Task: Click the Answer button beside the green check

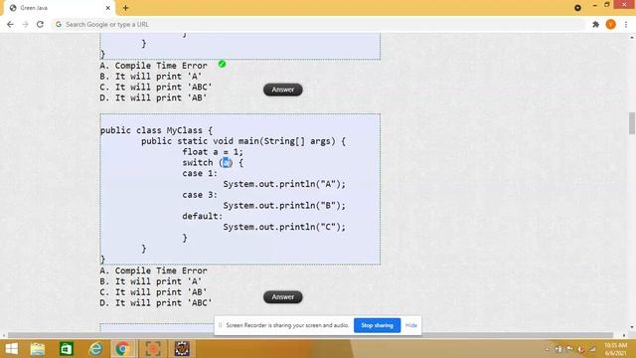Action: point(282,89)
